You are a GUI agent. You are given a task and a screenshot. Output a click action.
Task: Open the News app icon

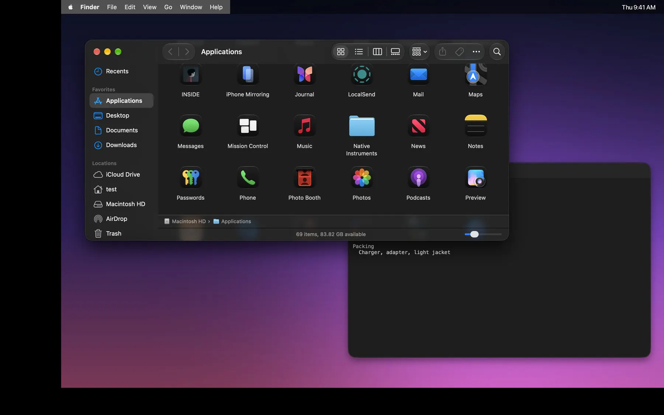418,126
